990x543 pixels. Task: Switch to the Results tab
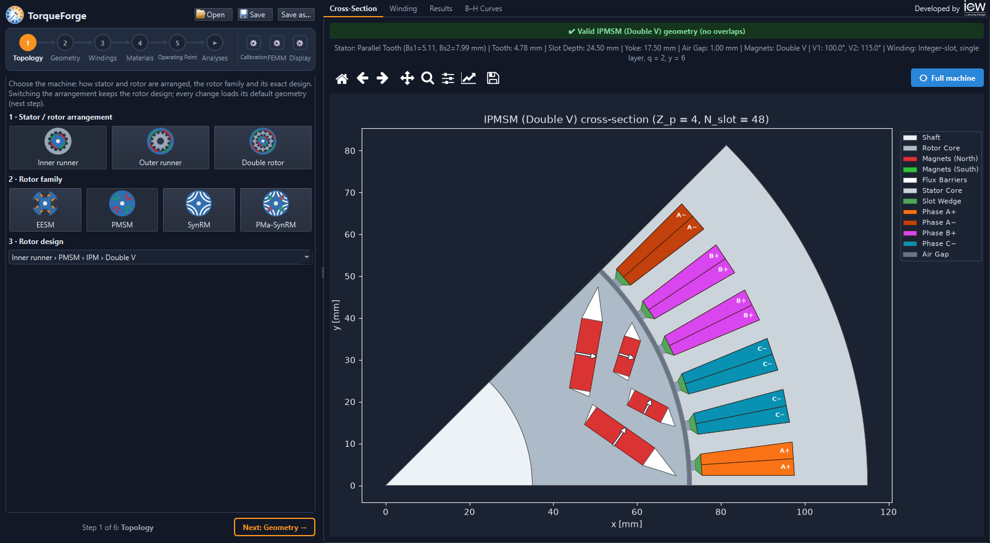pos(441,9)
